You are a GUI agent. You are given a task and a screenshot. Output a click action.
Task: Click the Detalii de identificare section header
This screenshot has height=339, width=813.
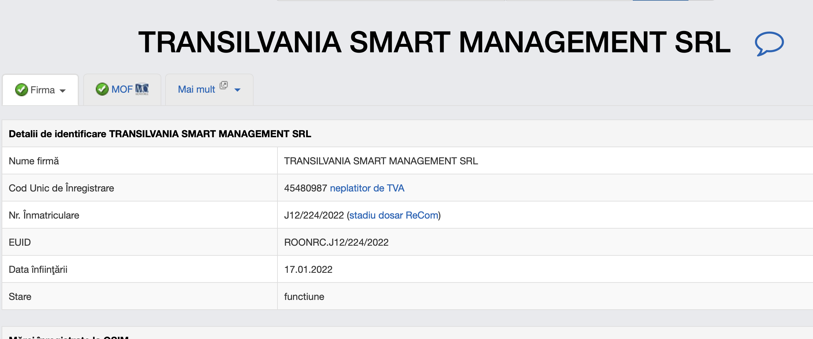[160, 134]
